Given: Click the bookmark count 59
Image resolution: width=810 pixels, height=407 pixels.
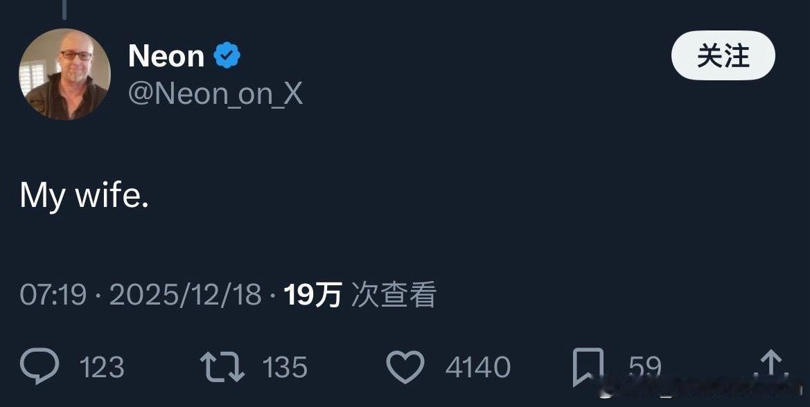Looking at the screenshot, I should tap(644, 367).
